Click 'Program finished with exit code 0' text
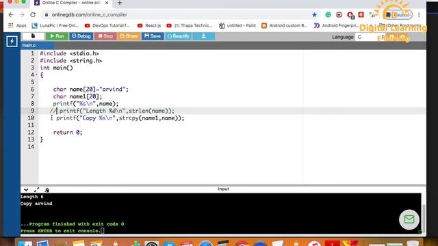438x246 pixels. (73, 224)
